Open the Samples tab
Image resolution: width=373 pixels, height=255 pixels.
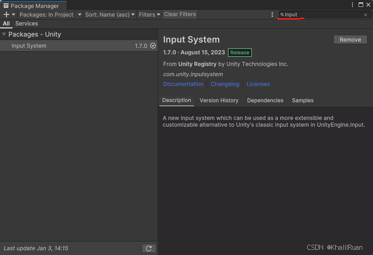point(303,101)
